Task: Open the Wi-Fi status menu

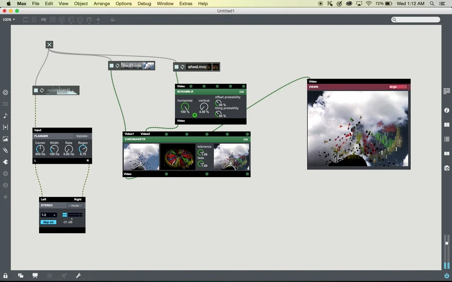Action: (x=369, y=4)
